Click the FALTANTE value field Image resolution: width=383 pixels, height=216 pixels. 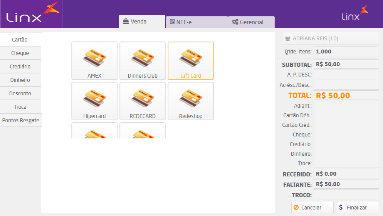pyautogui.click(x=346, y=184)
